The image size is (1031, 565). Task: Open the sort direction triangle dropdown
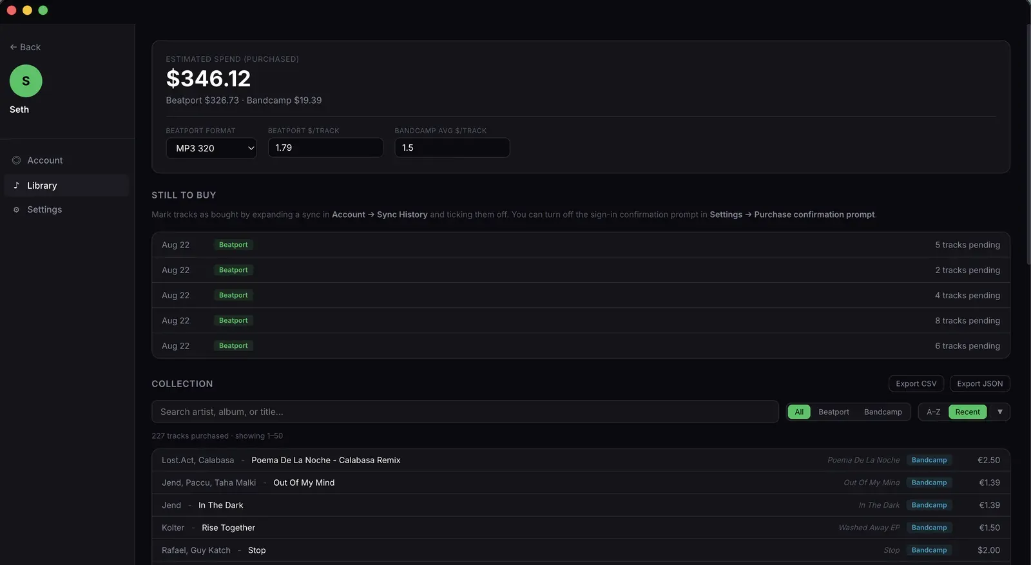pyautogui.click(x=999, y=412)
